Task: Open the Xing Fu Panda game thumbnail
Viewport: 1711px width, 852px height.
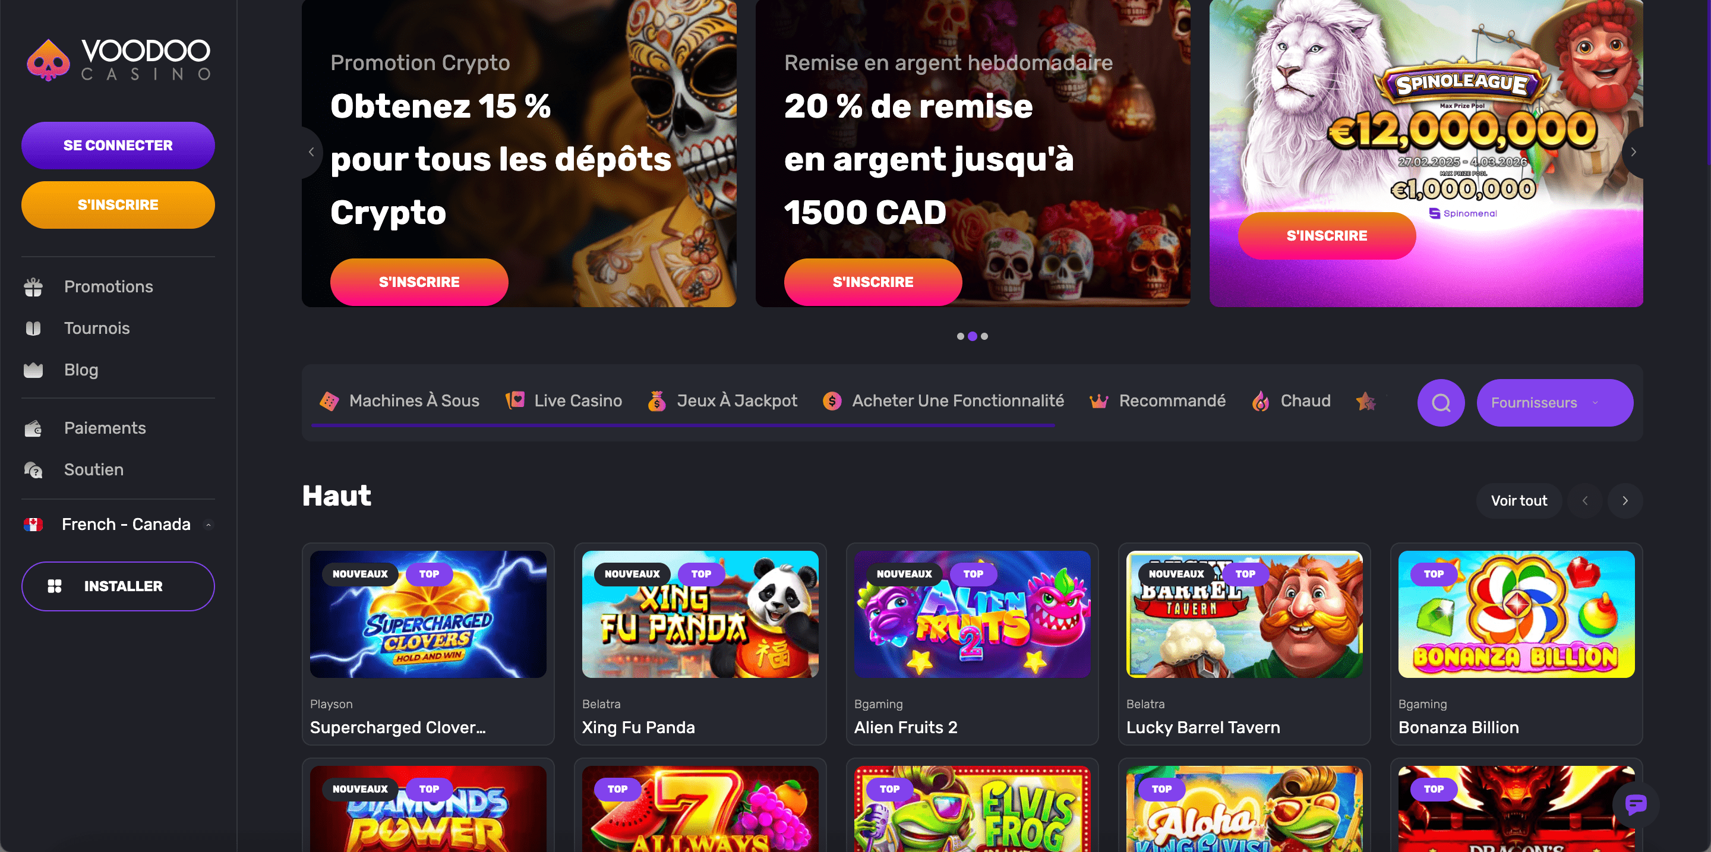Action: pos(700,614)
